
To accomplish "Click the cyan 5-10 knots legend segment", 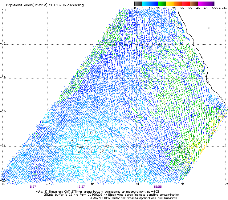I will pos(146,4).
